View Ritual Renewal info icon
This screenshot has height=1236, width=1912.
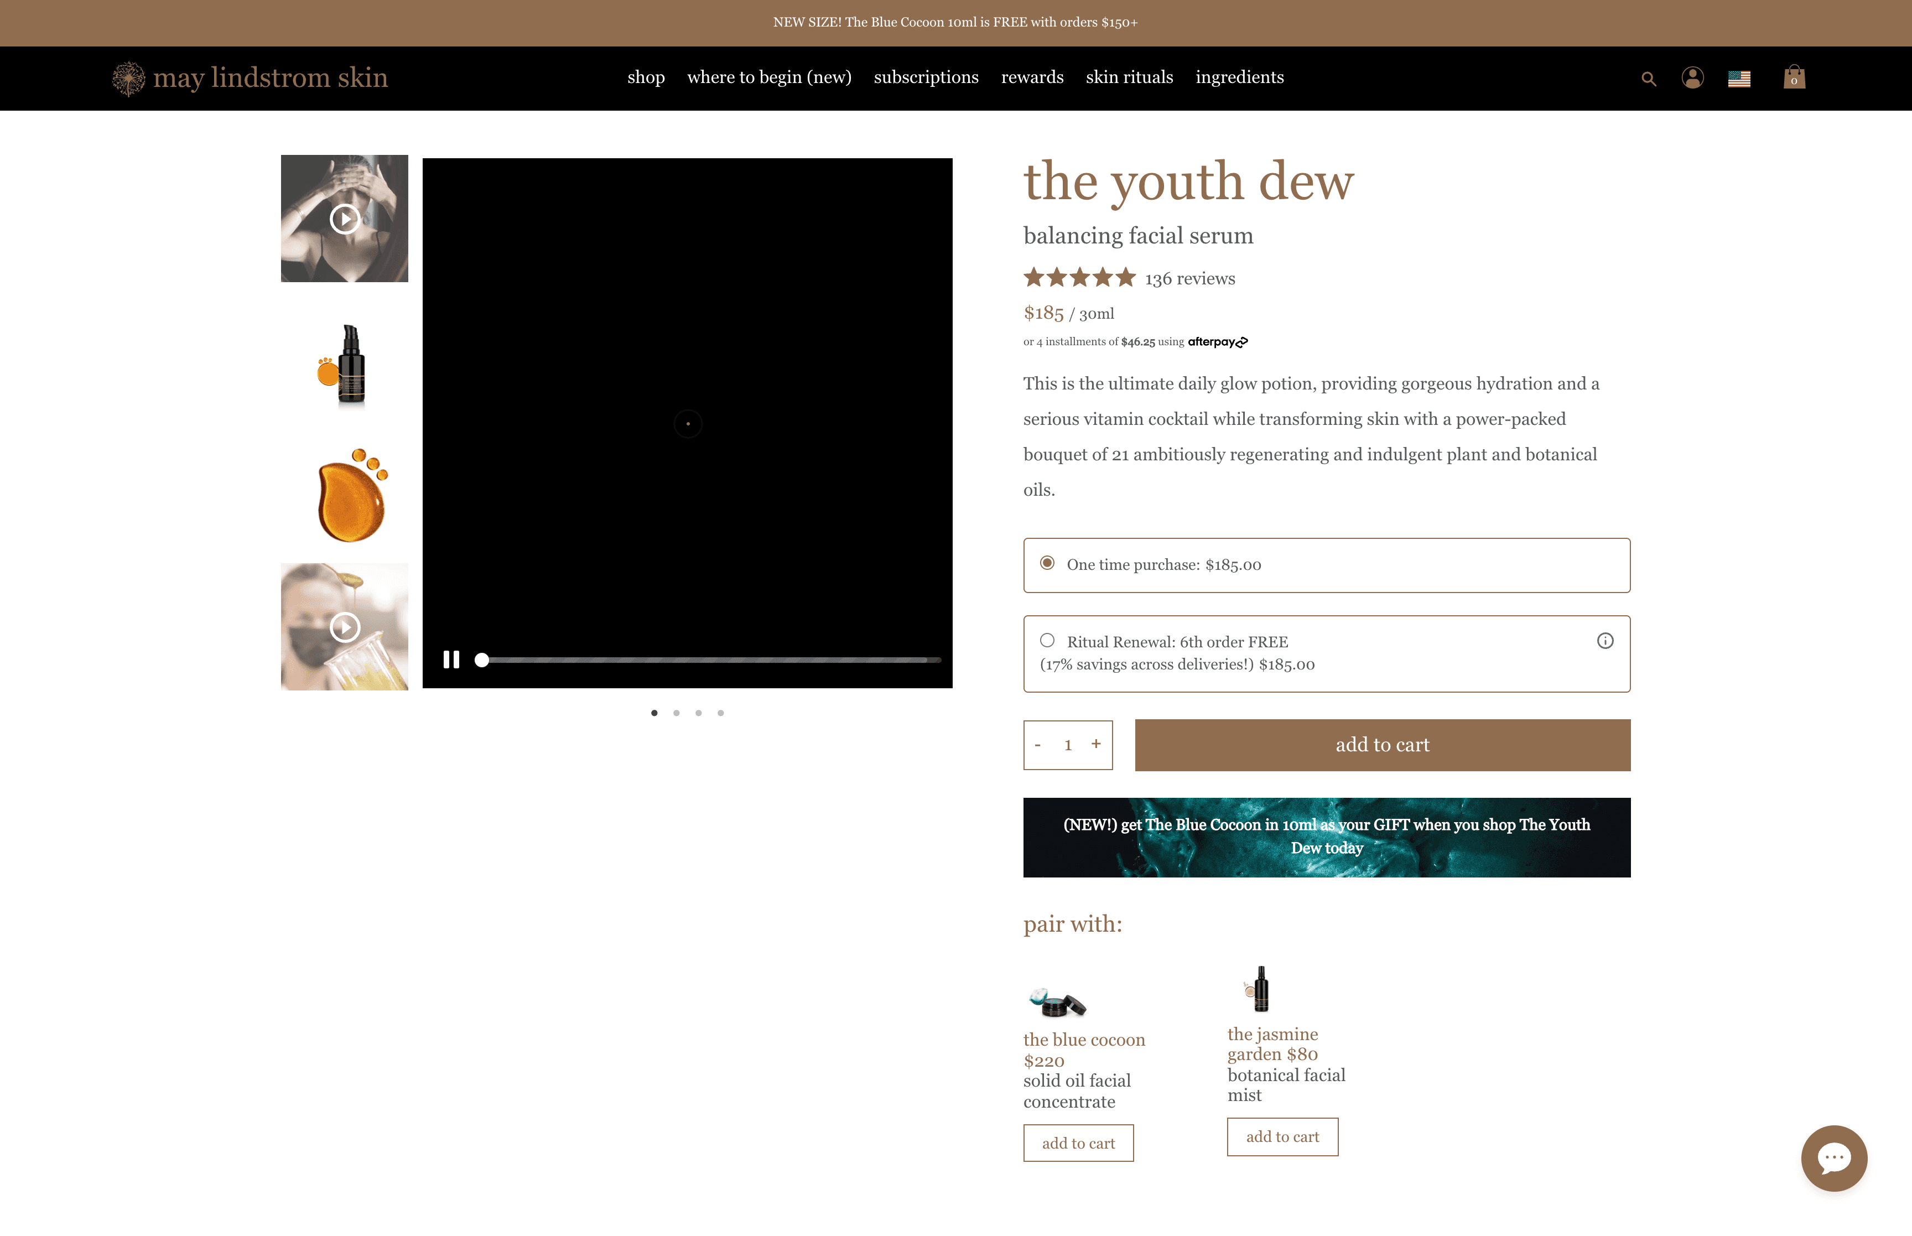coord(1605,641)
